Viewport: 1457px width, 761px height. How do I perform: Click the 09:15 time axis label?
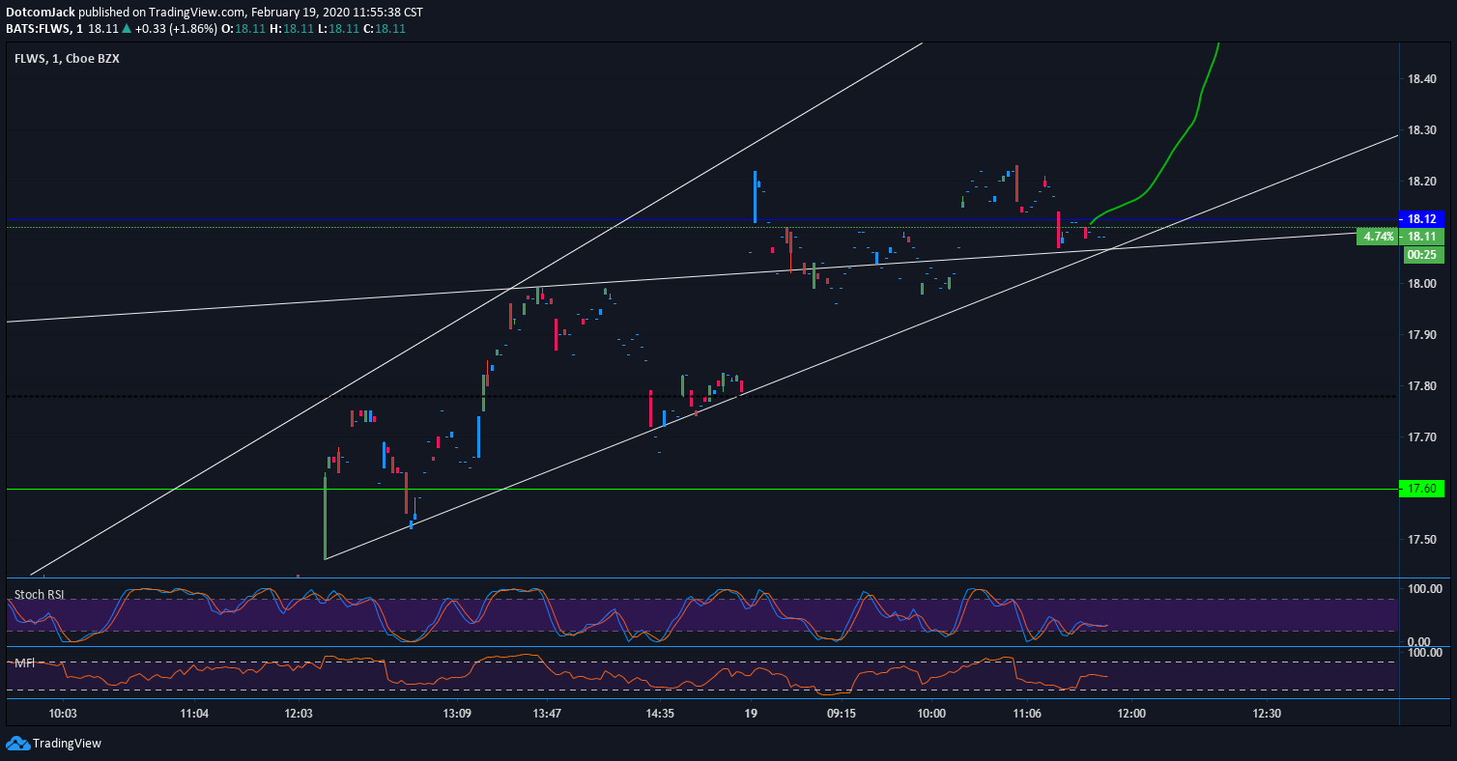pos(842,714)
